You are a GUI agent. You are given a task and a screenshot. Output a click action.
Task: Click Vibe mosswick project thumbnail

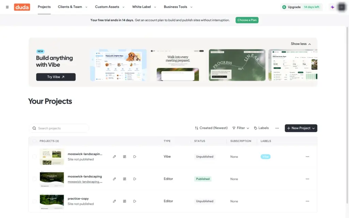point(52,157)
